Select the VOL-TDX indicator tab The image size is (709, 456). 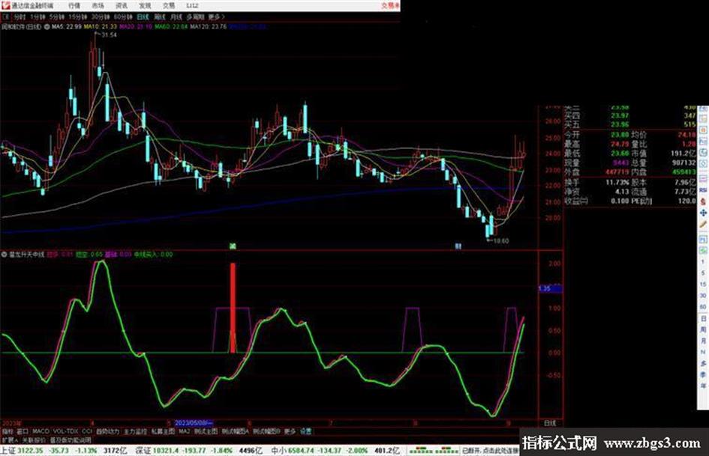click(66, 431)
